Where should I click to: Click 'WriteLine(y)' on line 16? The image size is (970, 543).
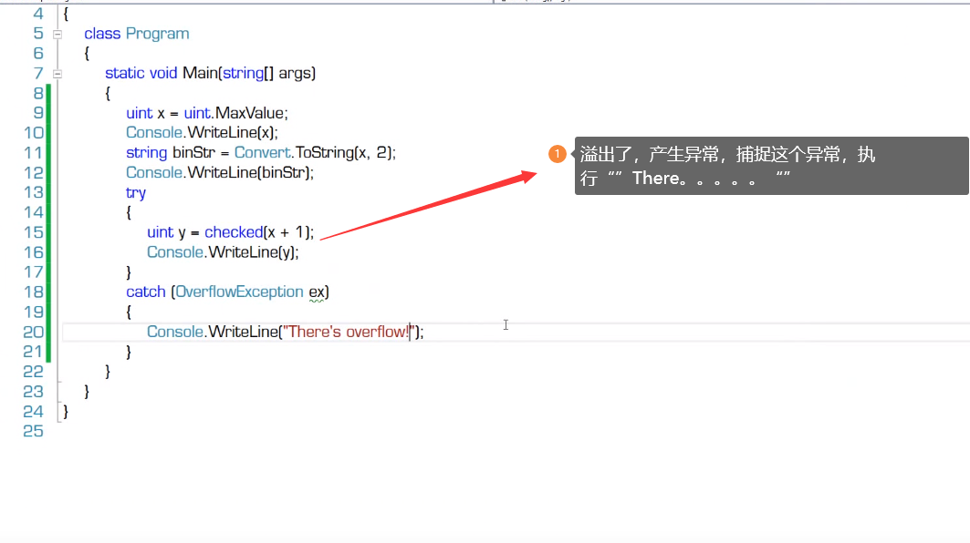pyautogui.click(x=251, y=252)
